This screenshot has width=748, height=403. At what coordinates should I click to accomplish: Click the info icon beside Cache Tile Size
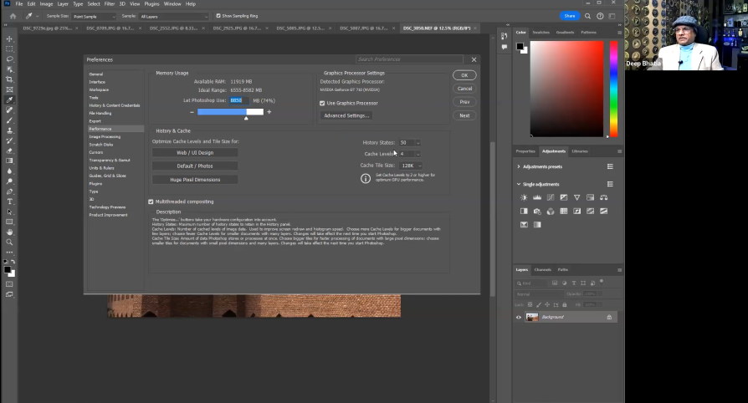tap(365, 178)
